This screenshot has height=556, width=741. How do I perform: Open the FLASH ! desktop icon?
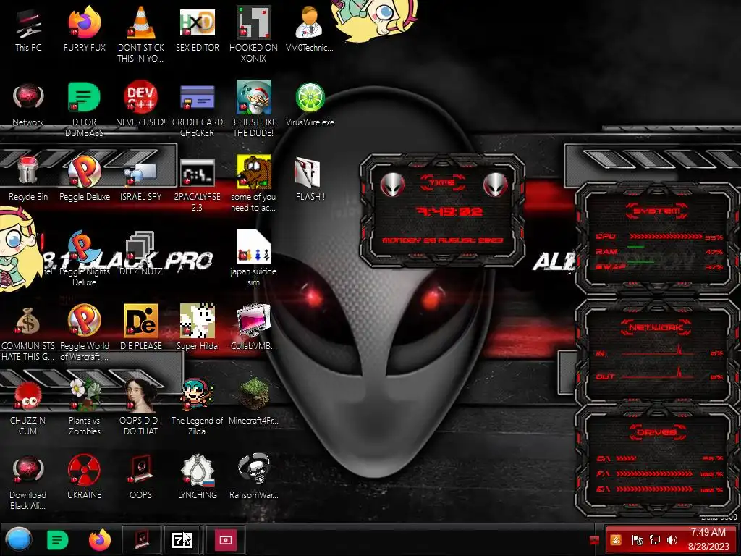[310, 180]
